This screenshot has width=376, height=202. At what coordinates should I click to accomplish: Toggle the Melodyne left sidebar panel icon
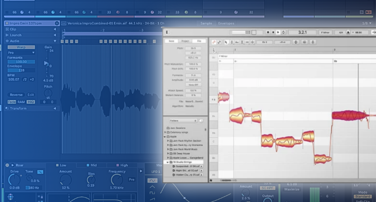point(167,32)
